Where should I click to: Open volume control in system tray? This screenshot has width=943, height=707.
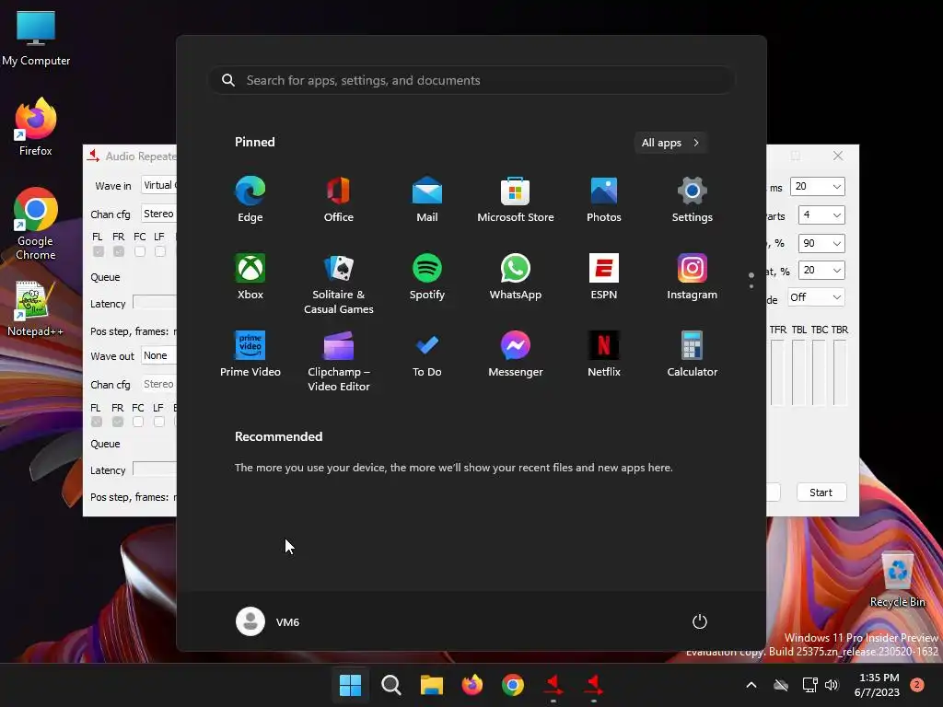[x=832, y=685]
